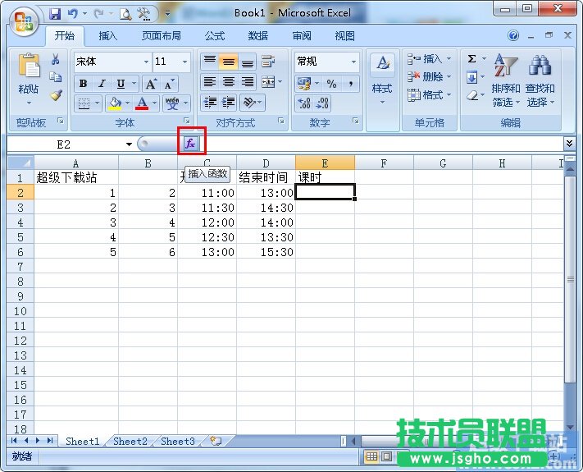Image resolution: width=583 pixels, height=472 pixels.
Task: Toggle Bold formatting
Action: [84, 84]
